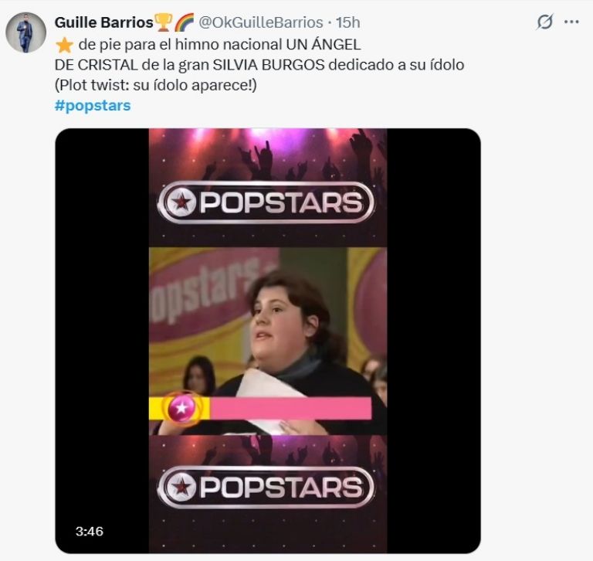The height and width of the screenshot is (561, 593).
Task: Open the Grok slashed-circle icon
Action: (545, 22)
